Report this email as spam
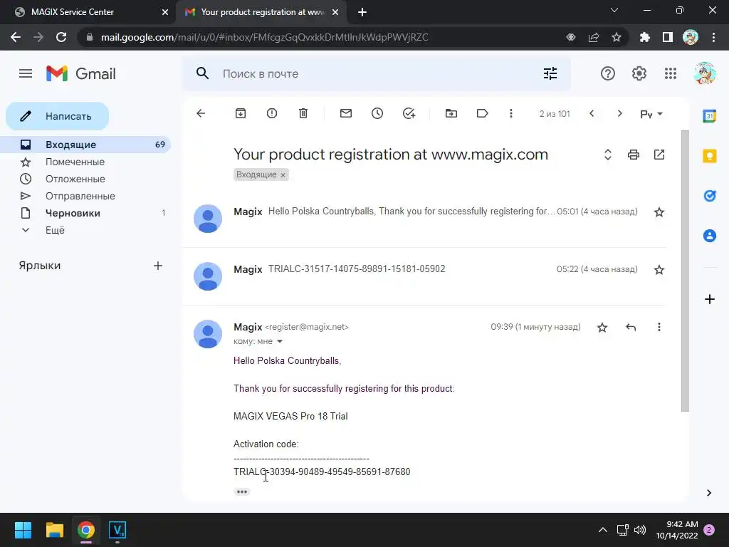 coord(272,113)
